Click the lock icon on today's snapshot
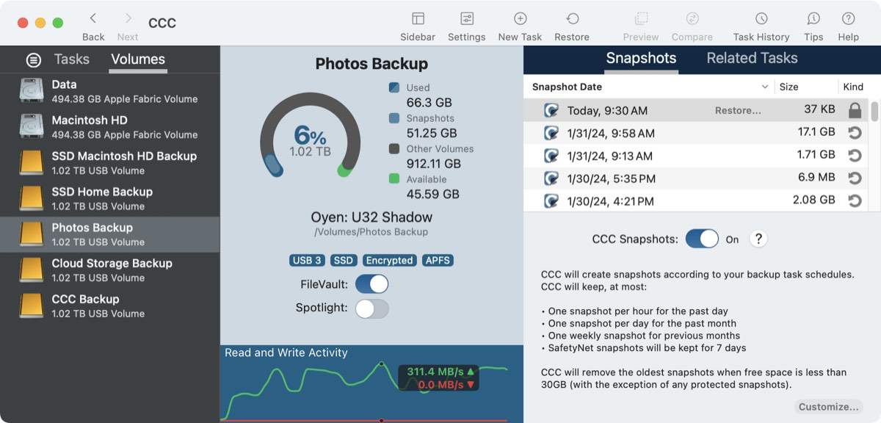The height and width of the screenshot is (423, 881). click(x=854, y=110)
